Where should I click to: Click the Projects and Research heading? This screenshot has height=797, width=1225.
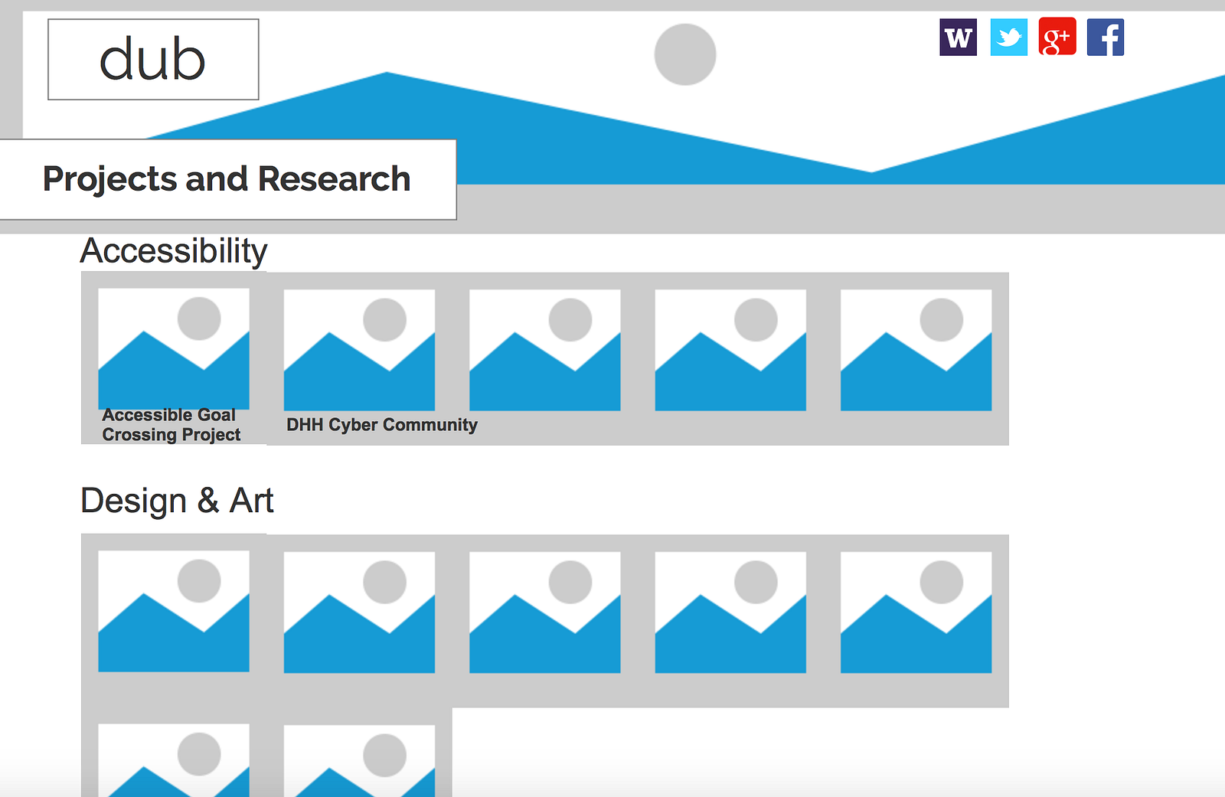coord(227,179)
